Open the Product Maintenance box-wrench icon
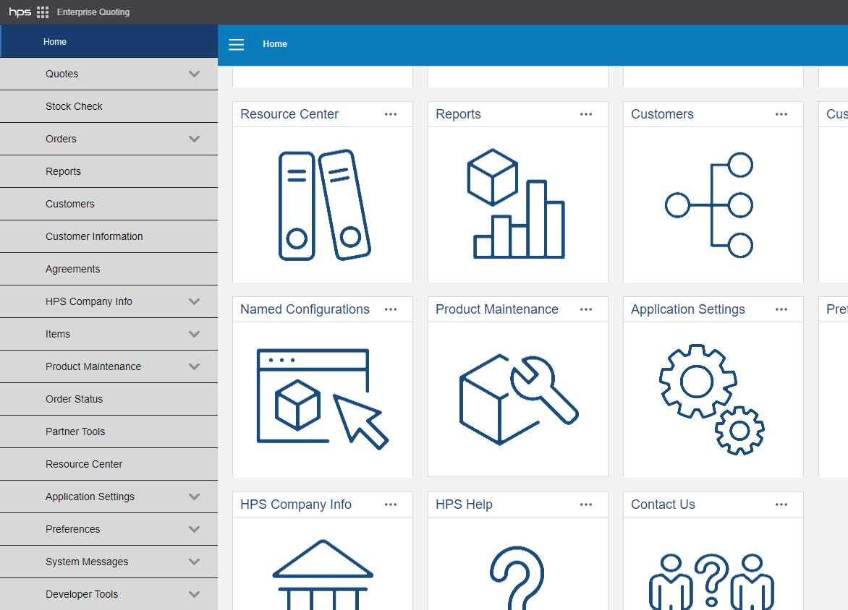 point(519,400)
